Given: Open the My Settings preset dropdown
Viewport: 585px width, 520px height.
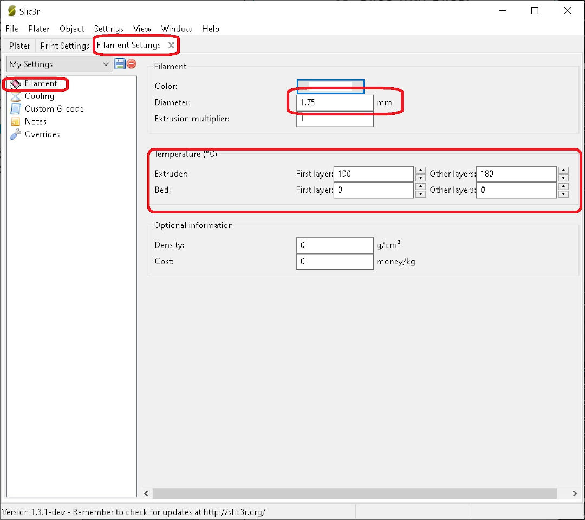Looking at the screenshot, I should click(59, 64).
